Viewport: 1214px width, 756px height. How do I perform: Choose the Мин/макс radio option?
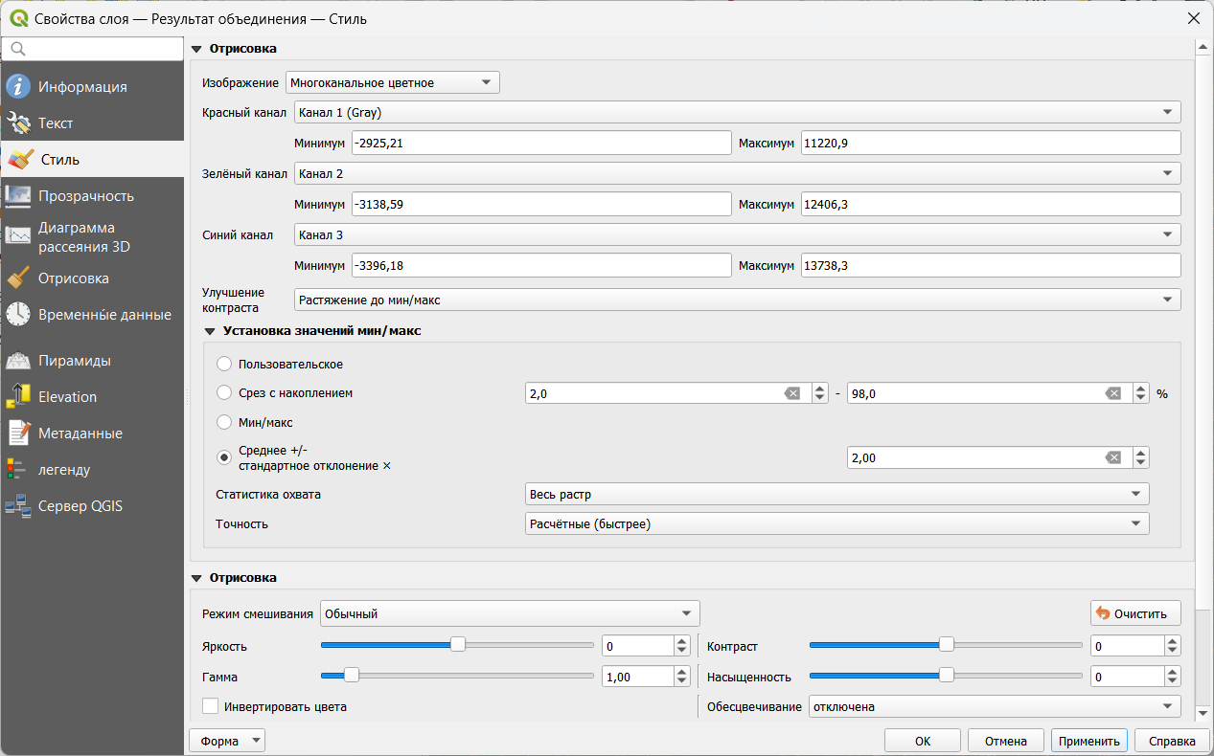pos(224,422)
